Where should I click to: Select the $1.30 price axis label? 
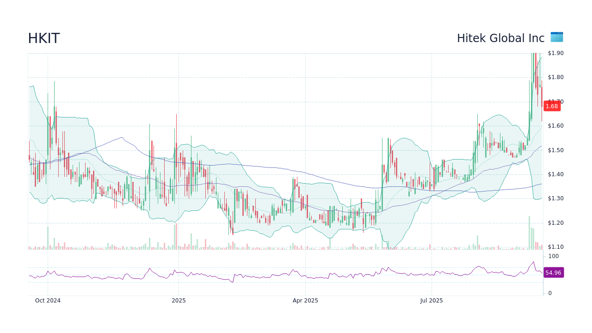(555, 198)
